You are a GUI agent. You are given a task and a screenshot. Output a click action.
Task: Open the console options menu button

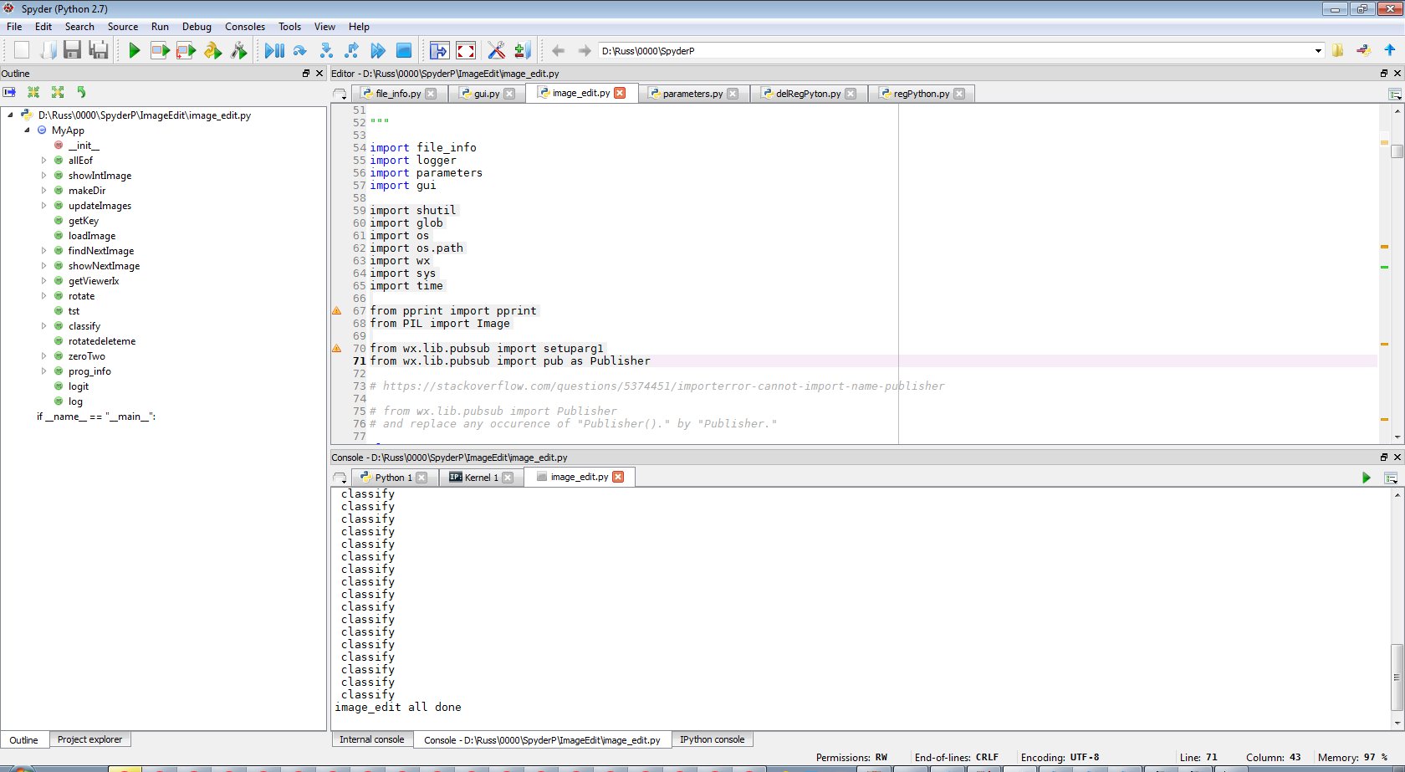[1391, 478]
